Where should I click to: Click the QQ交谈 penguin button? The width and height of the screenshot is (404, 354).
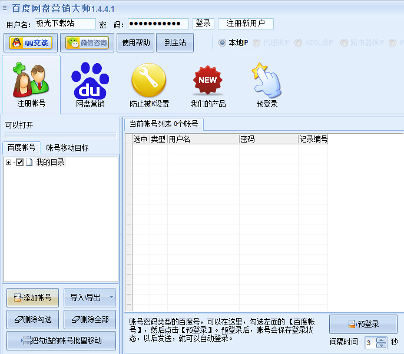pyautogui.click(x=31, y=43)
